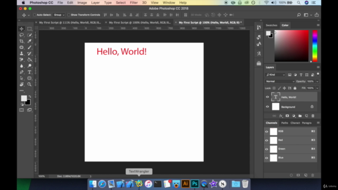Select the History Brush tool
Image resolution: width=338 pixels, height=190 pixels.
point(30,53)
